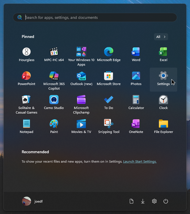Image resolution: width=190 pixels, height=214 pixels.
Task: Open the power options menu
Action: point(165,201)
